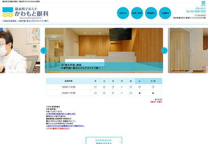Open the hamburger MENU icon
This screenshot has height=144, width=208.
[x=203, y=4]
